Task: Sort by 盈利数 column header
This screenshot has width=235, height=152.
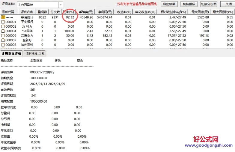Action: pyautogui.click(x=42, y=12)
